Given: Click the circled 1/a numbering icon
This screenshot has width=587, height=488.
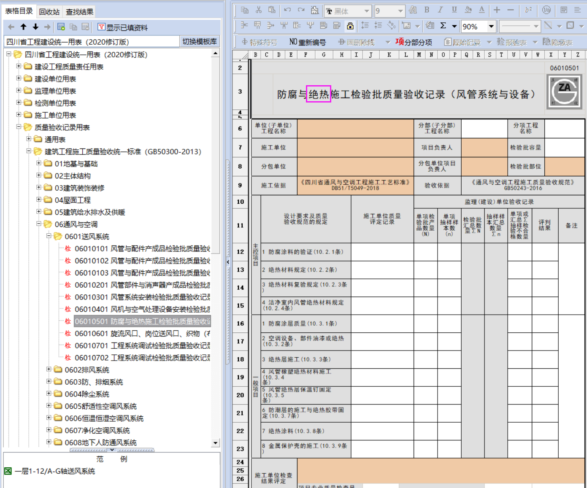Looking at the screenshot, I should (546, 10).
